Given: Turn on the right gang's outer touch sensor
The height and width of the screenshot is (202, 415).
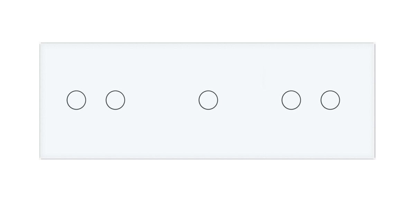Looking at the screenshot, I should (330, 100).
